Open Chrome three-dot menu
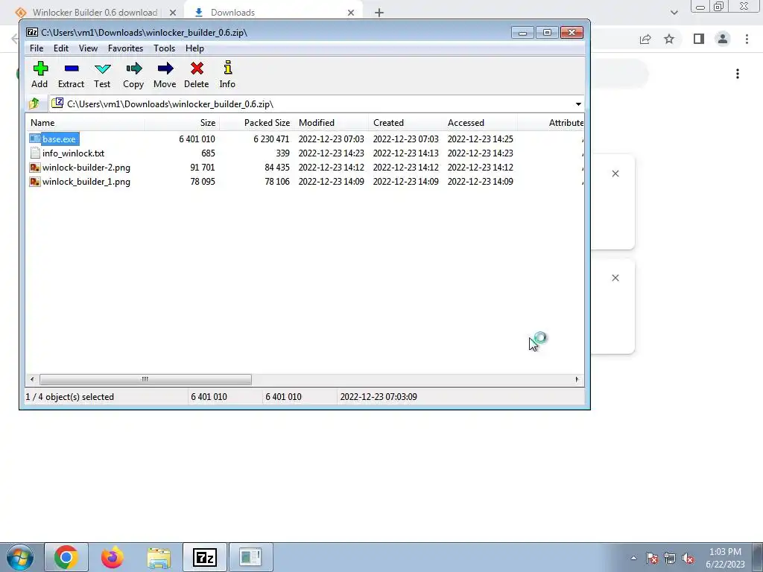763x572 pixels. tap(747, 39)
